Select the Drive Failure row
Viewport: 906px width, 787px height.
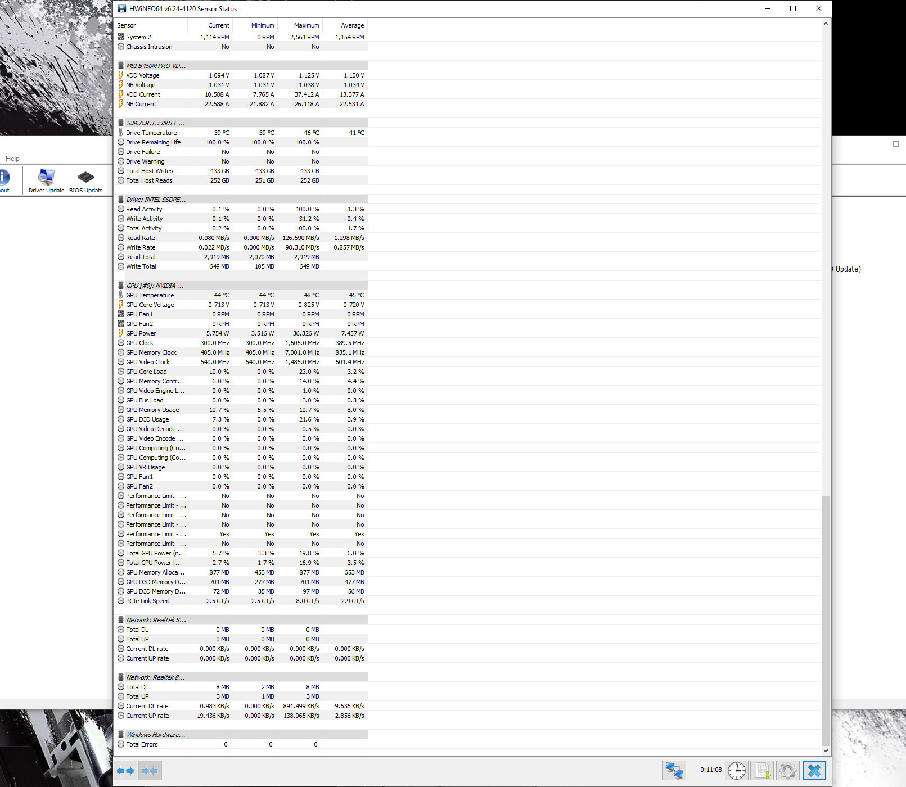[242, 152]
